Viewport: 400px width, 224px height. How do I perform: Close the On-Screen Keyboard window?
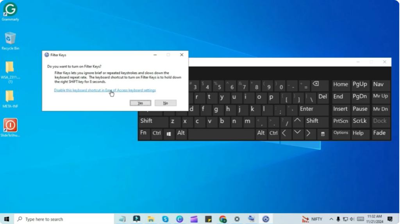(x=384, y=62)
